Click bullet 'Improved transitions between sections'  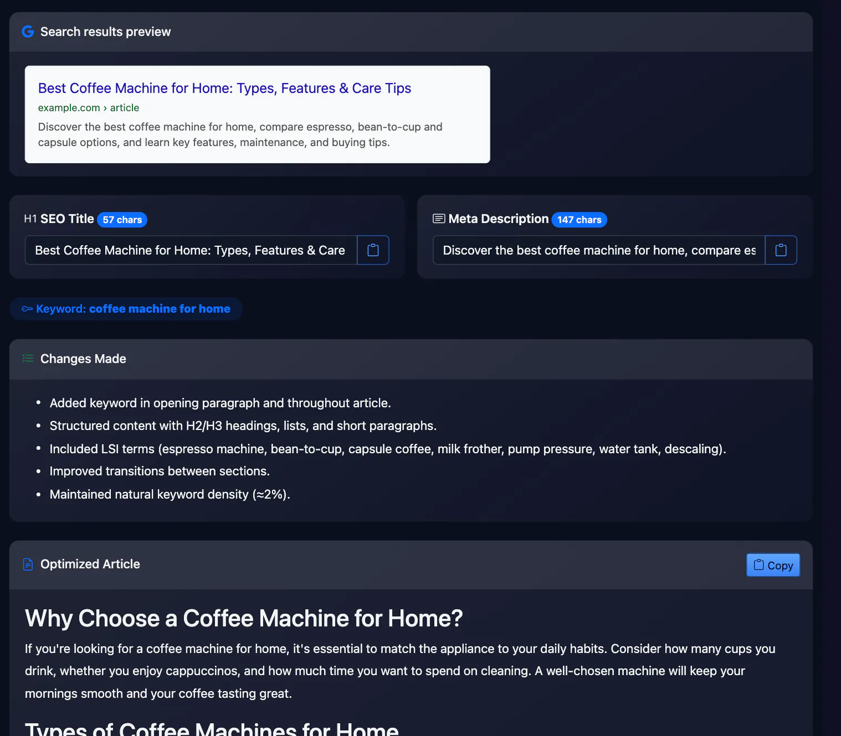[x=160, y=471]
